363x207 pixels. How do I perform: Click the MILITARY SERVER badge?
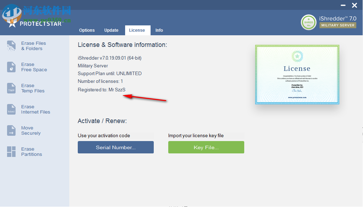coord(338,25)
